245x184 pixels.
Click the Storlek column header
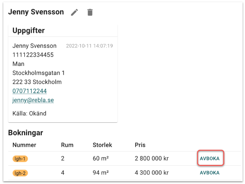[x=103, y=145]
